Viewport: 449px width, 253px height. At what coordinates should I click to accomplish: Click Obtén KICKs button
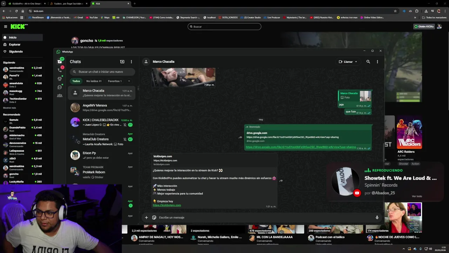click(424, 26)
